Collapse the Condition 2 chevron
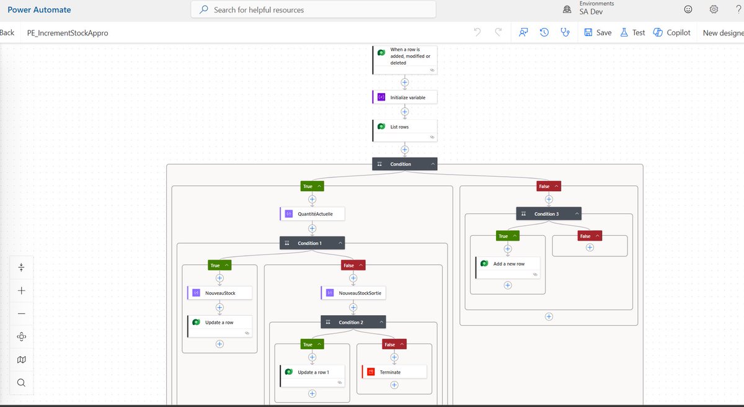 381,323
